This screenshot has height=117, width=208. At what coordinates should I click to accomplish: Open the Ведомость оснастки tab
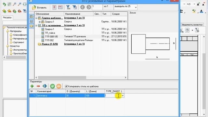point(192,25)
